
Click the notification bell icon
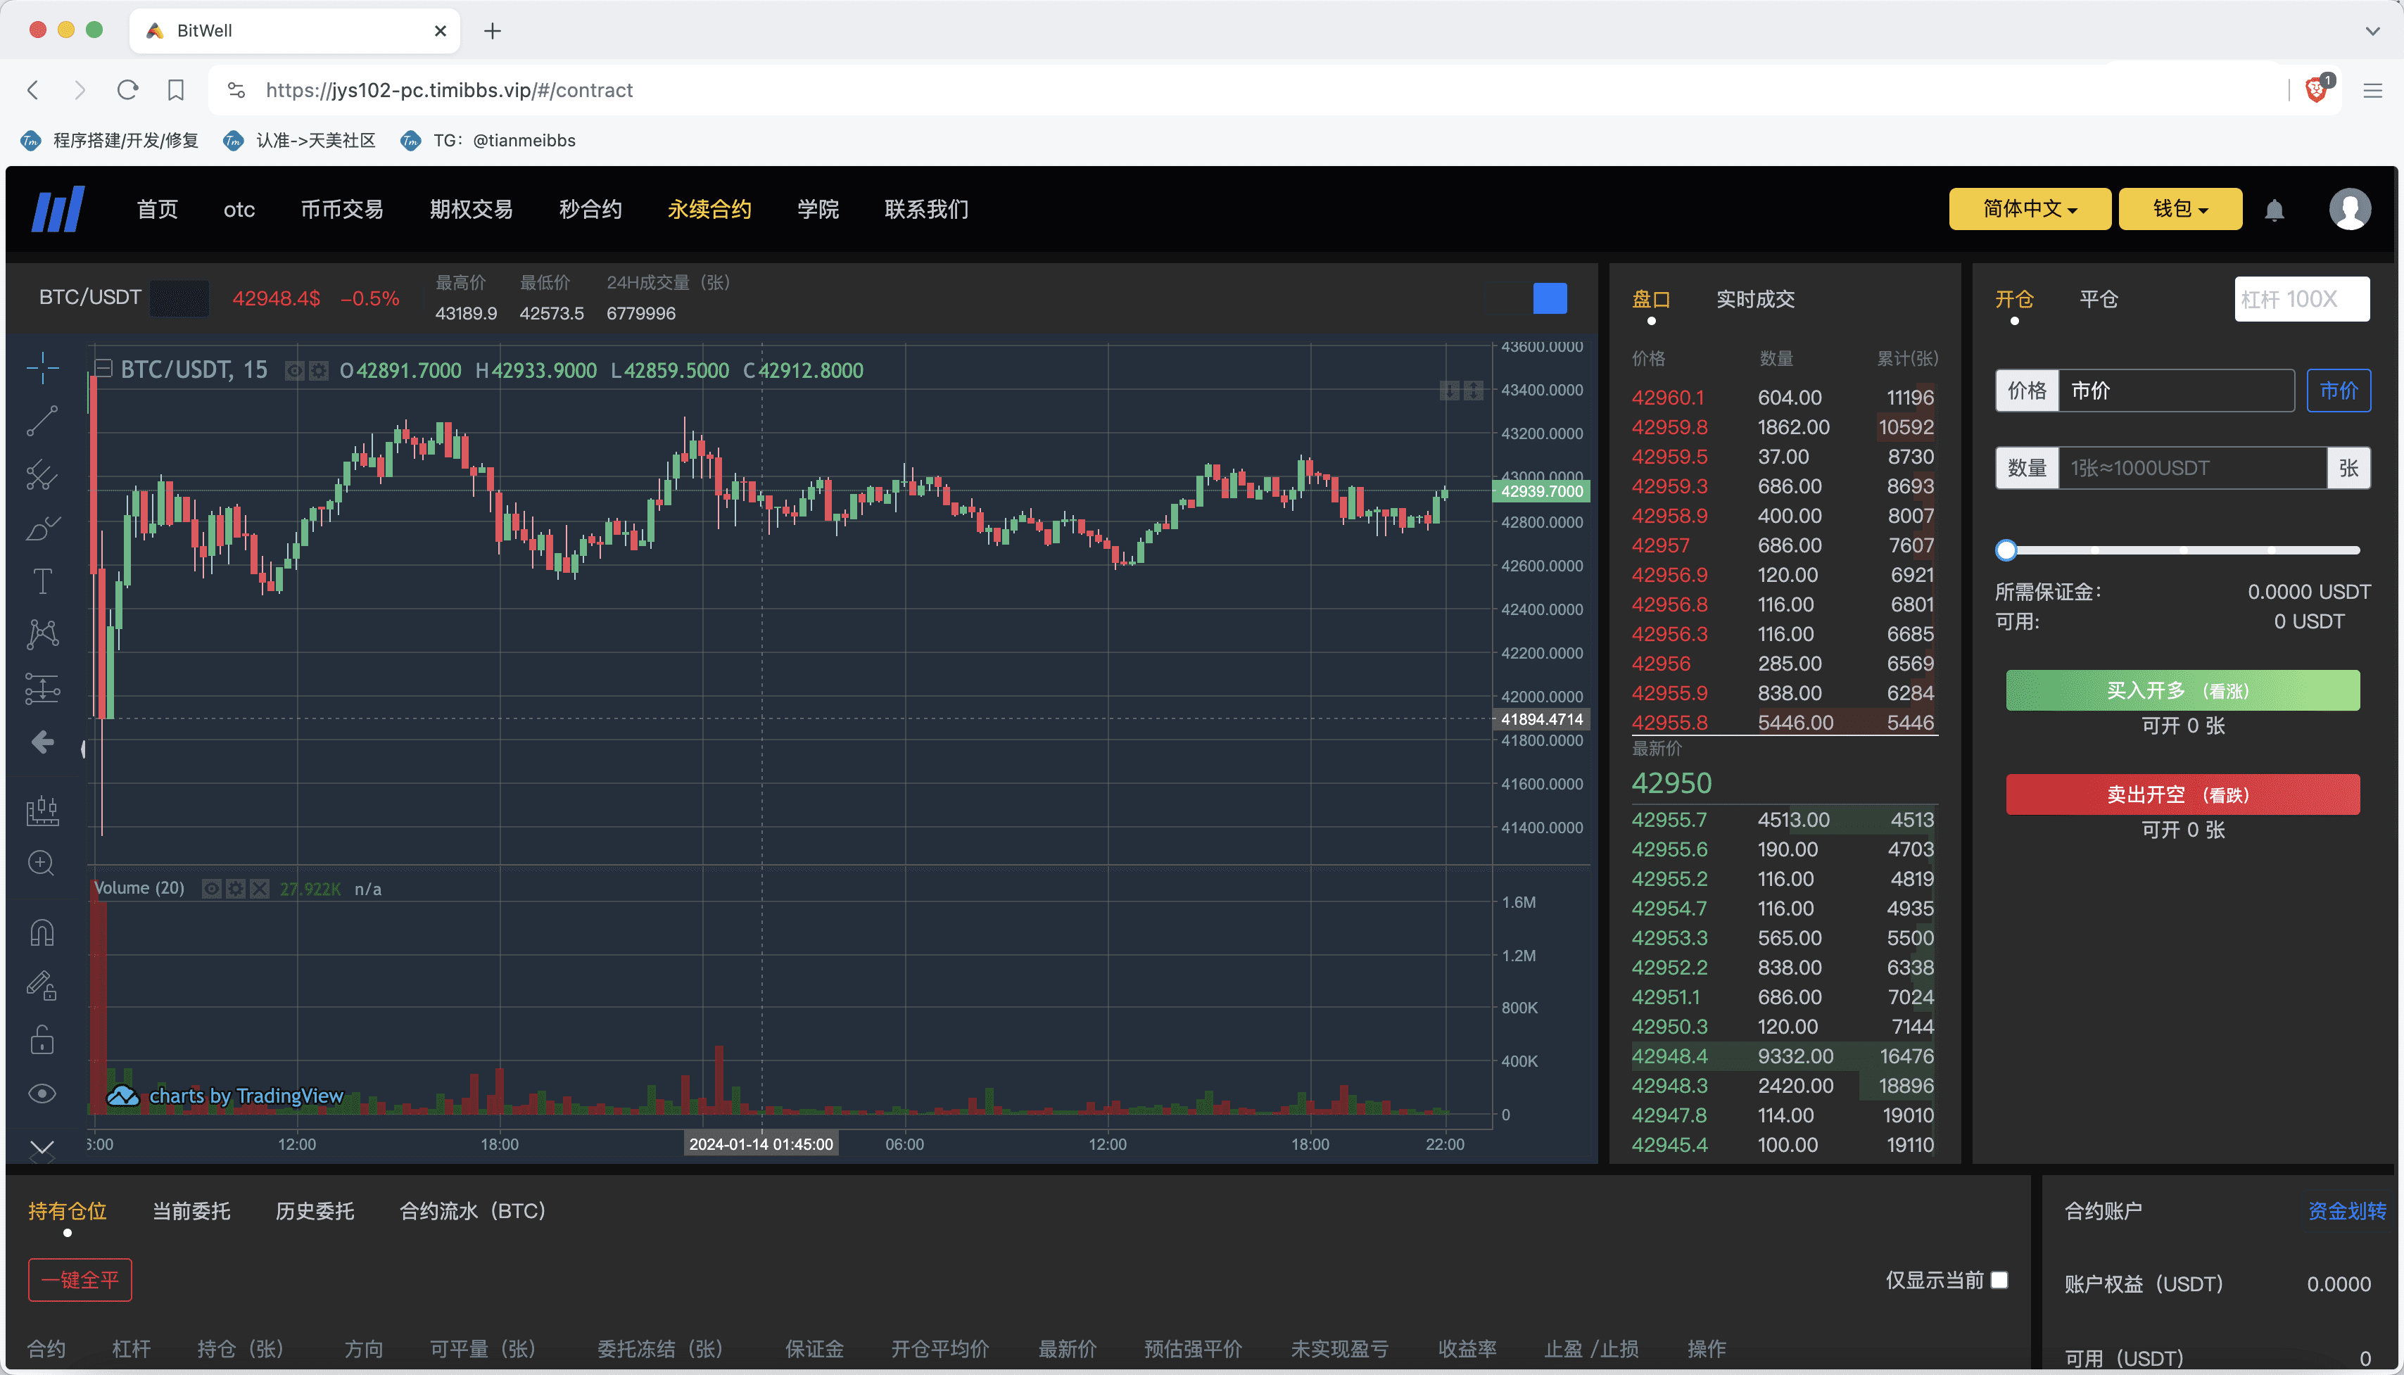[2274, 210]
